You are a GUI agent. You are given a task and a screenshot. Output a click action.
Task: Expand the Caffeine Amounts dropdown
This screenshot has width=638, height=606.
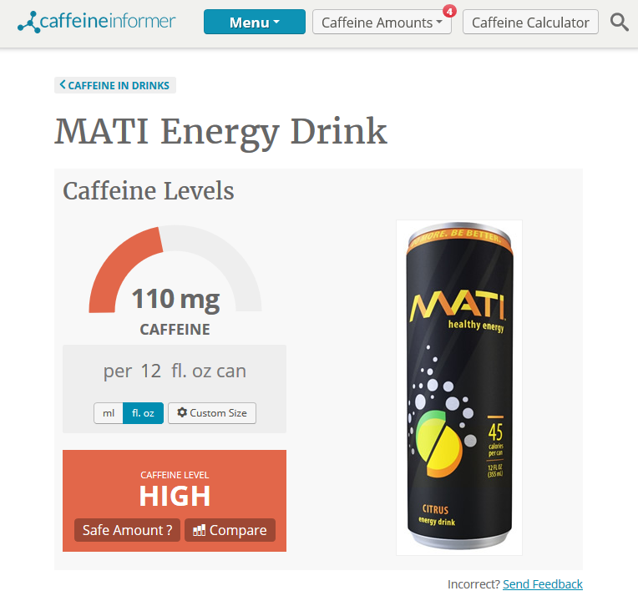[x=382, y=22]
